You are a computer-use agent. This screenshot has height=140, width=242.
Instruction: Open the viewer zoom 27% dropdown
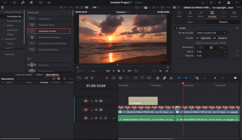pos(97,7)
